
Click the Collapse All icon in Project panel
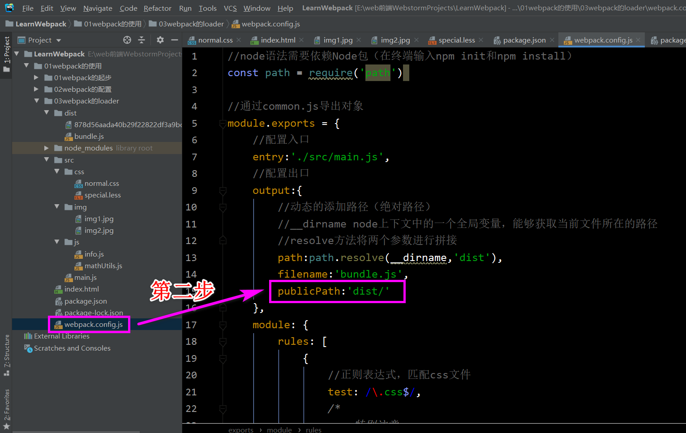[x=141, y=40]
